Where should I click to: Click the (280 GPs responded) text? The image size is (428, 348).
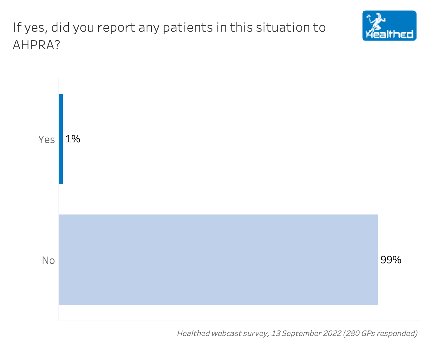click(380, 333)
